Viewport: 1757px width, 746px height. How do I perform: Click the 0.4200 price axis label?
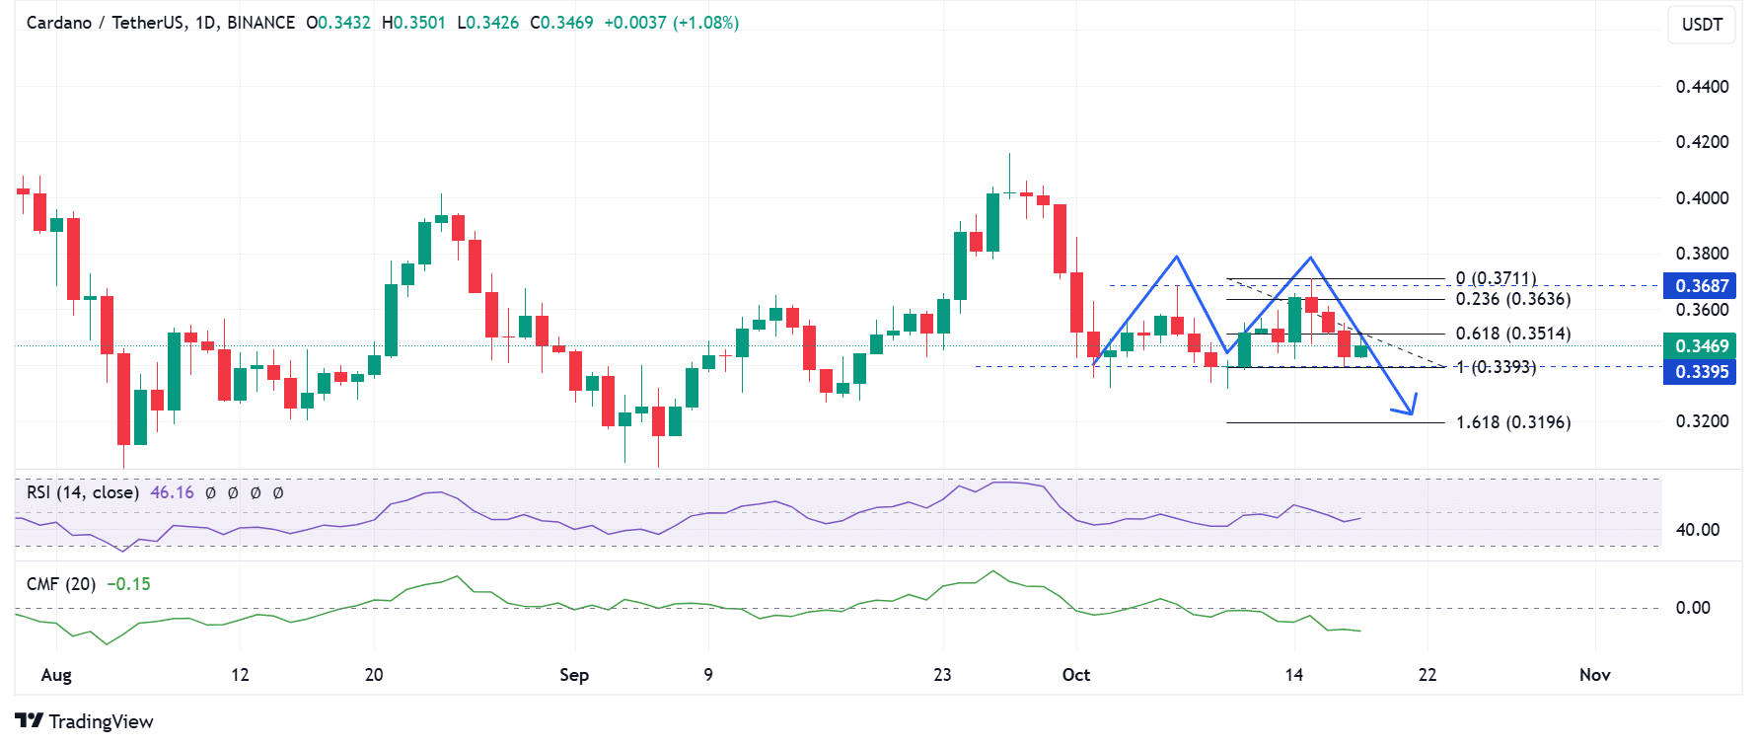click(x=1703, y=142)
